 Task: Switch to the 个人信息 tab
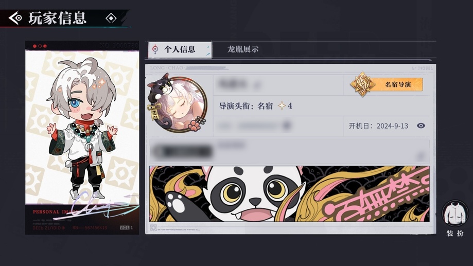coord(180,49)
